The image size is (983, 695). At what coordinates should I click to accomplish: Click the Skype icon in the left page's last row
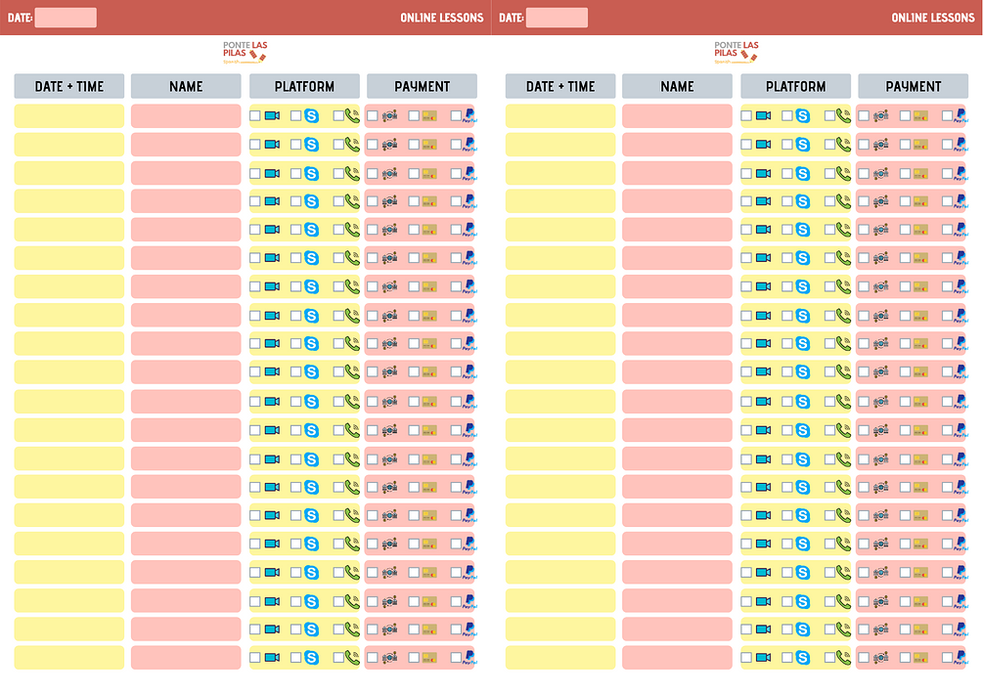click(312, 658)
